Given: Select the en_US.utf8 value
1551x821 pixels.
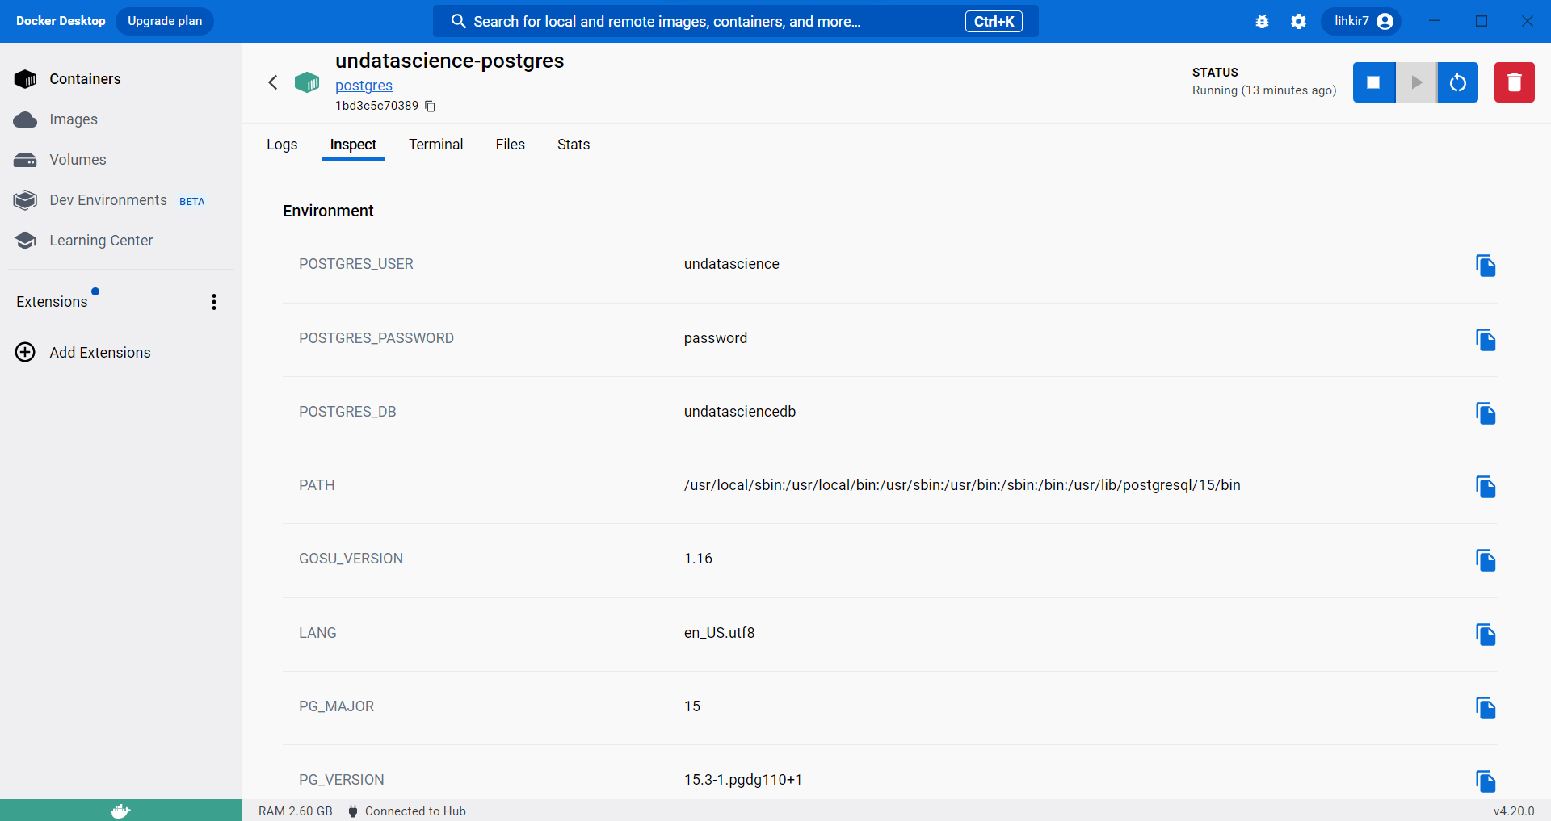Looking at the screenshot, I should pos(720,633).
